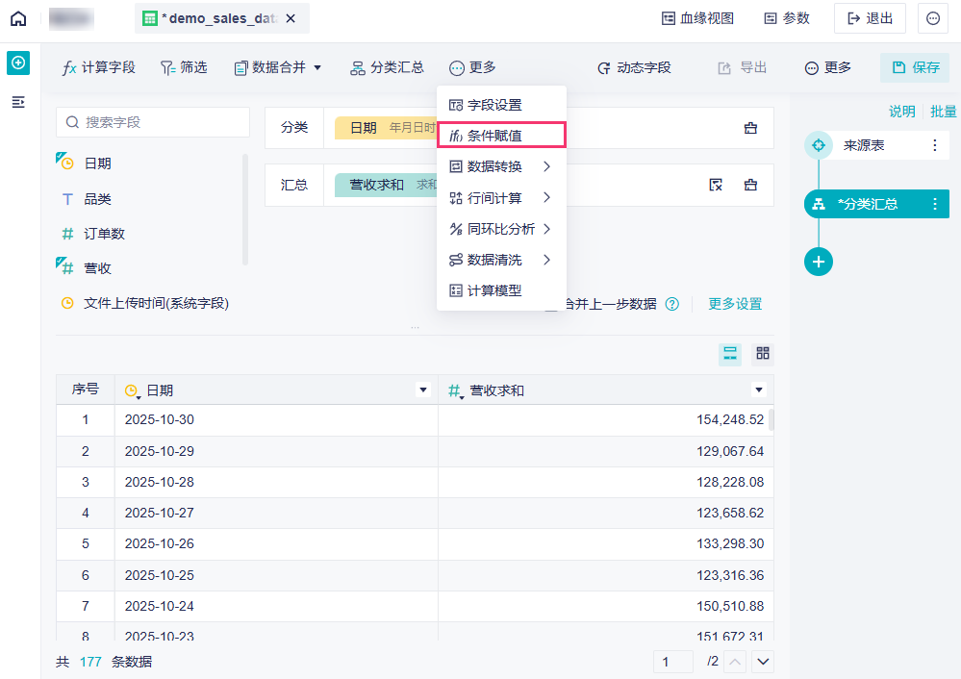This screenshot has width=961, height=679.
Task: Save changes with the 保存 button
Action: [x=915, y=67]
